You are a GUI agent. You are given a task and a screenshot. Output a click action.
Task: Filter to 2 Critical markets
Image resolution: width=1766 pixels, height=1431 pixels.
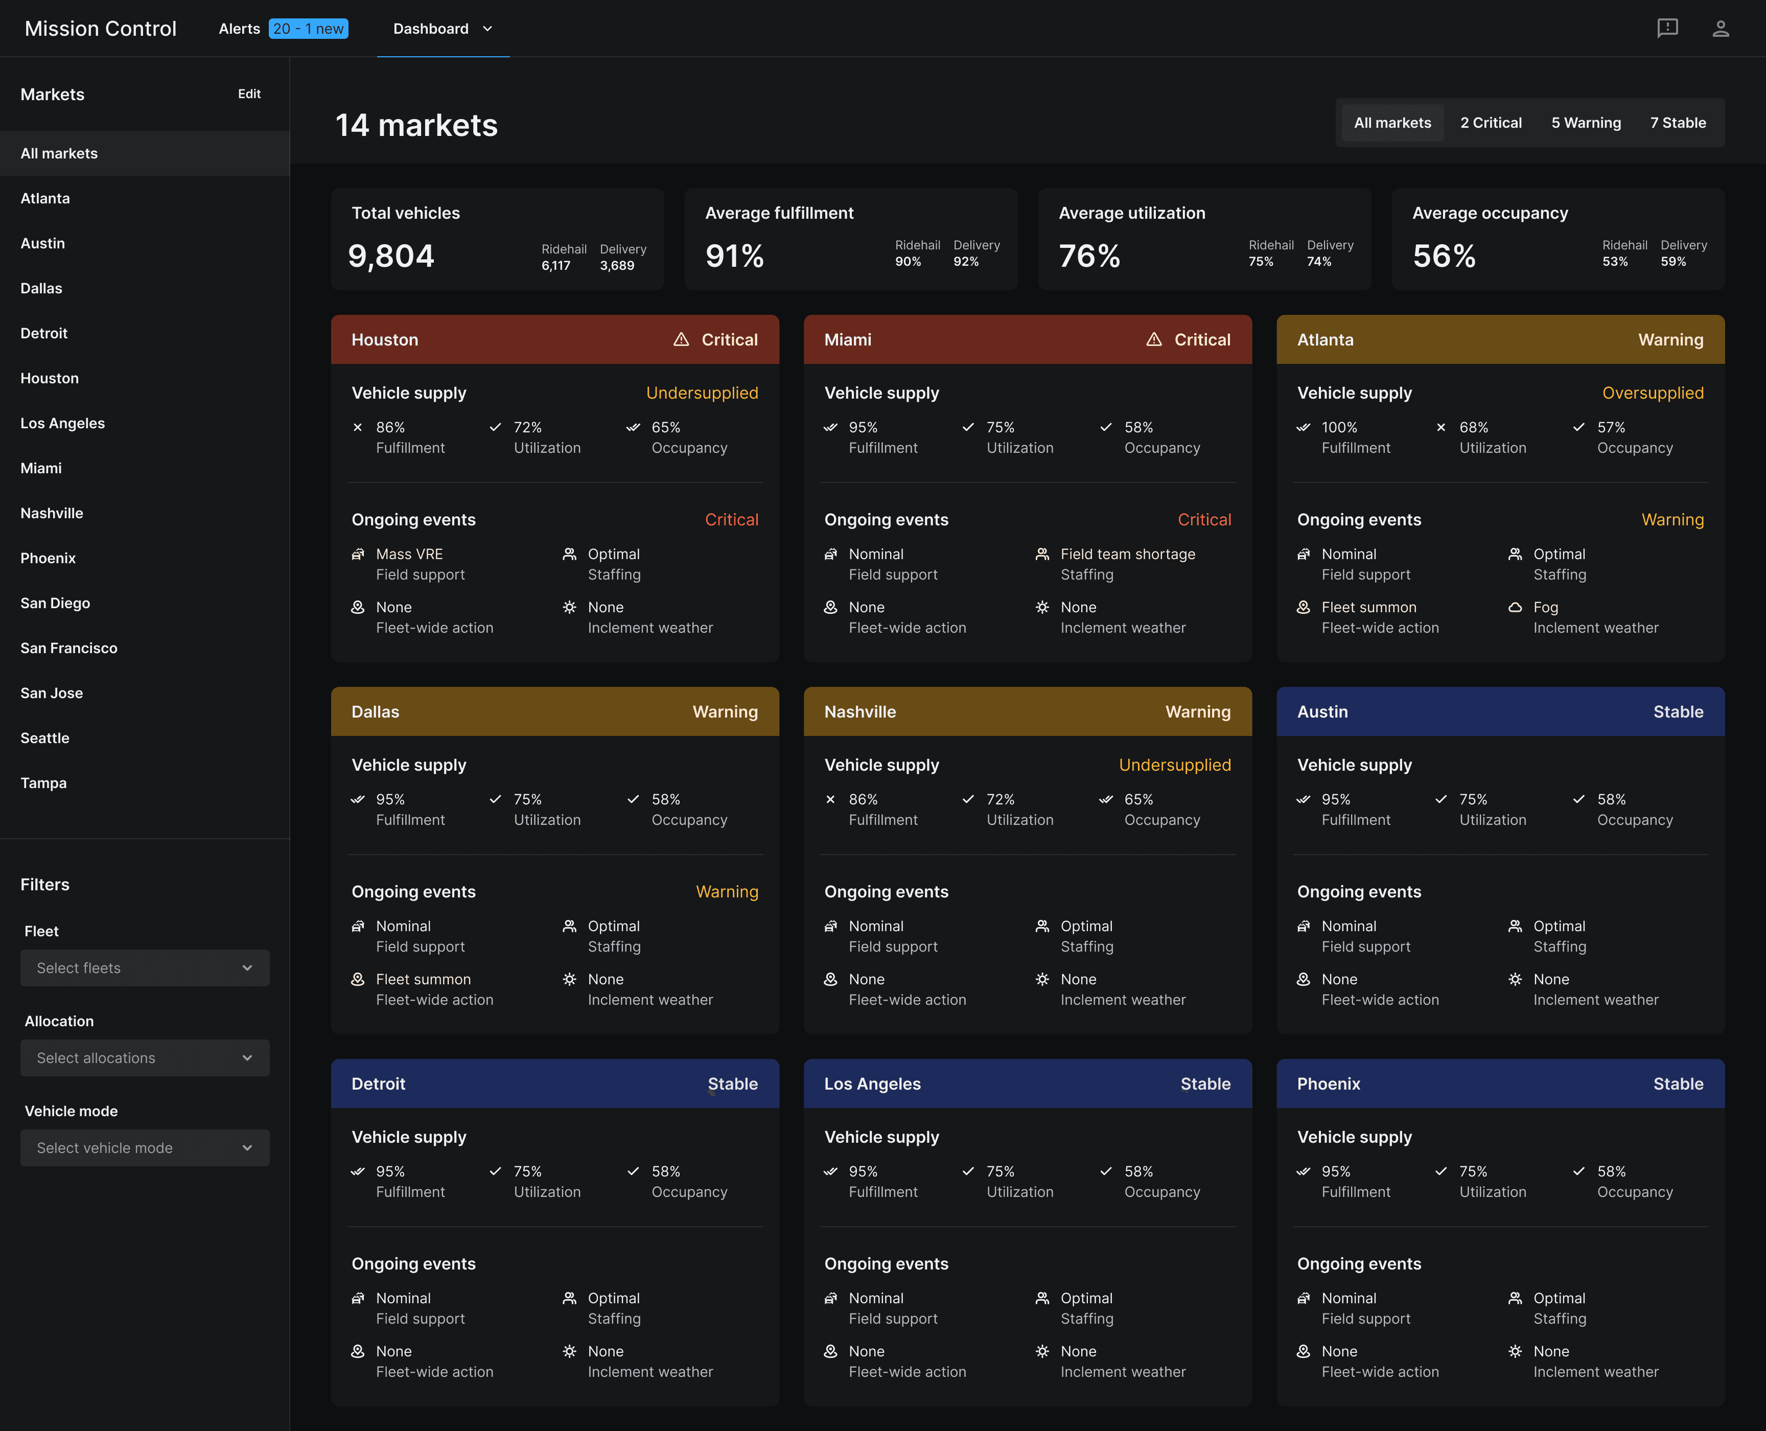(1491, 123)
